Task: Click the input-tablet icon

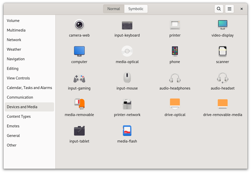Action: pos(79,131)
